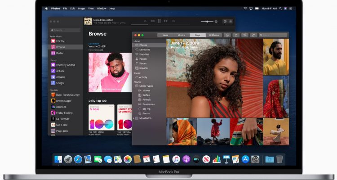337x180 pixels.
Task: Open the Top 100: Global playlist cover
Action: point(102,117)
